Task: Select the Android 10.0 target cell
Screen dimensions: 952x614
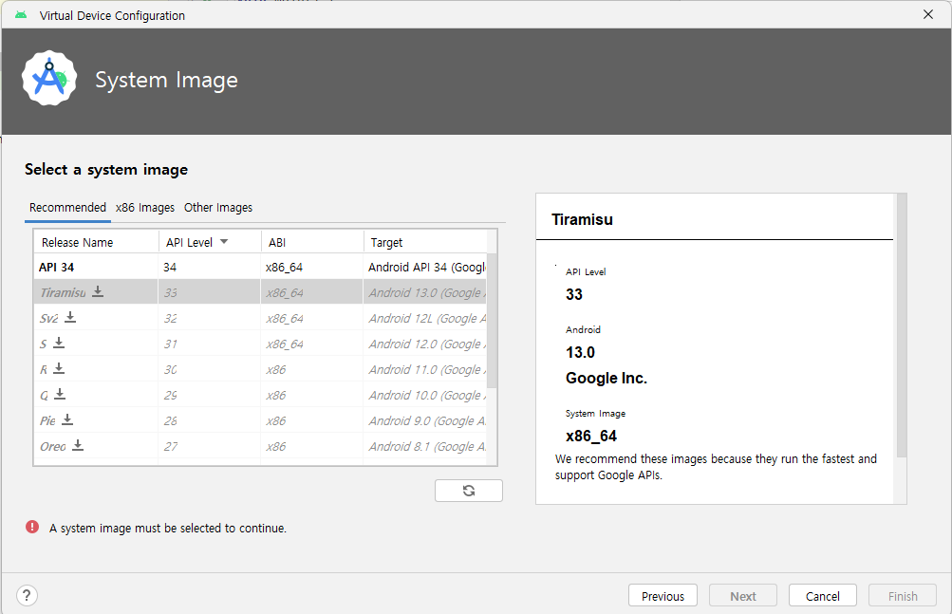Action: point(425,395)
